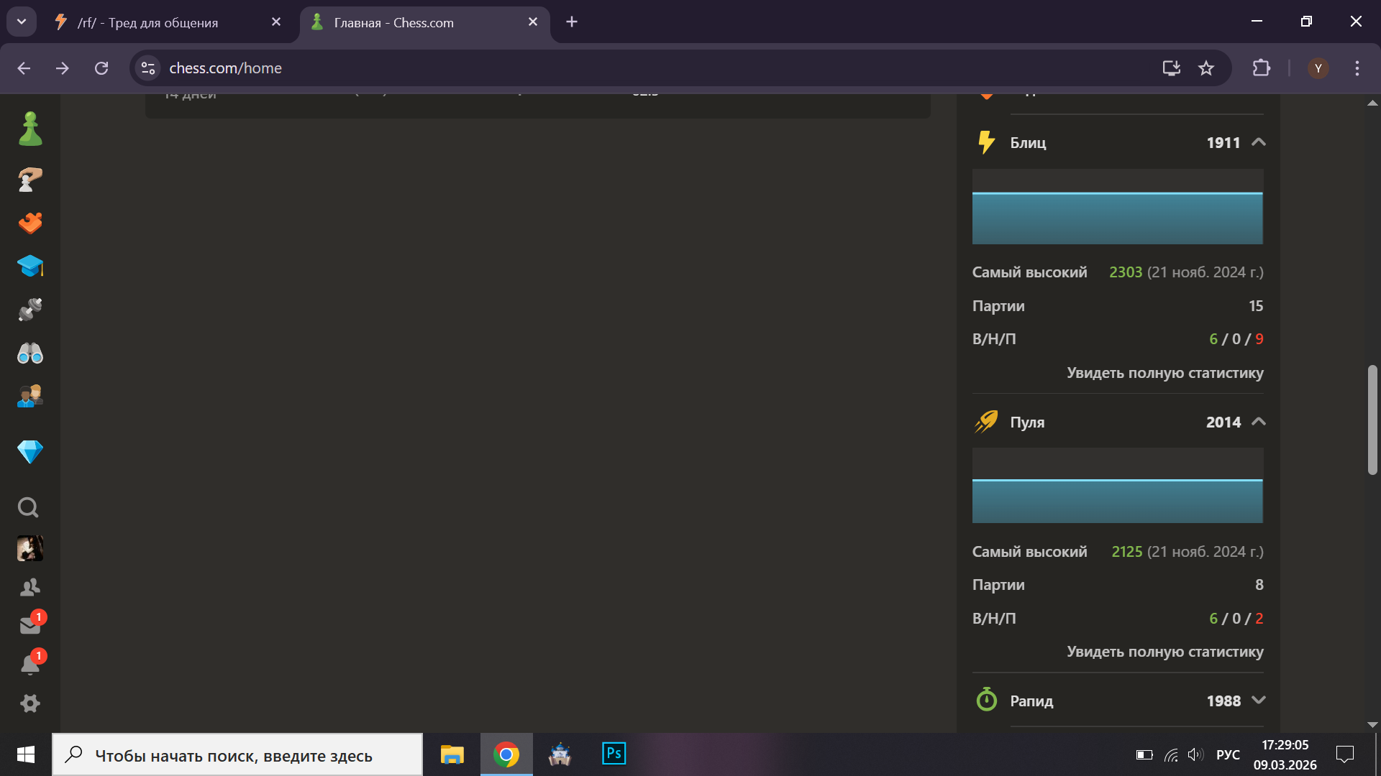Open Photoshop from the Windows taskbar
Screen dimensions: 1381x776
point(614,754)
